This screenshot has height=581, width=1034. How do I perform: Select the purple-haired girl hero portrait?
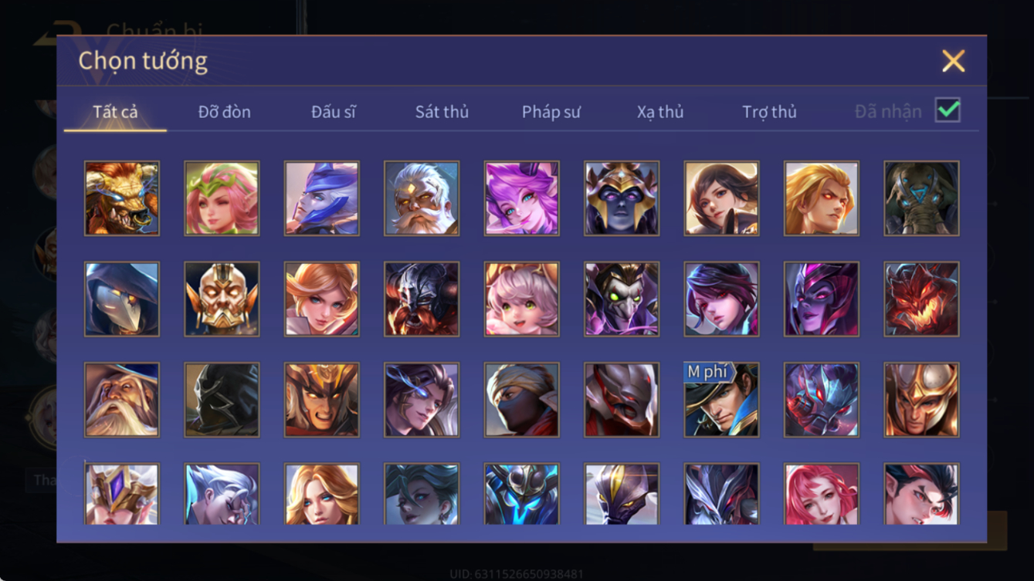coord(521,198)
